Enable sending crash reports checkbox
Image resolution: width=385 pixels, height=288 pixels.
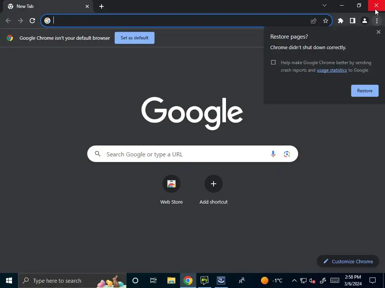(273, 62)
